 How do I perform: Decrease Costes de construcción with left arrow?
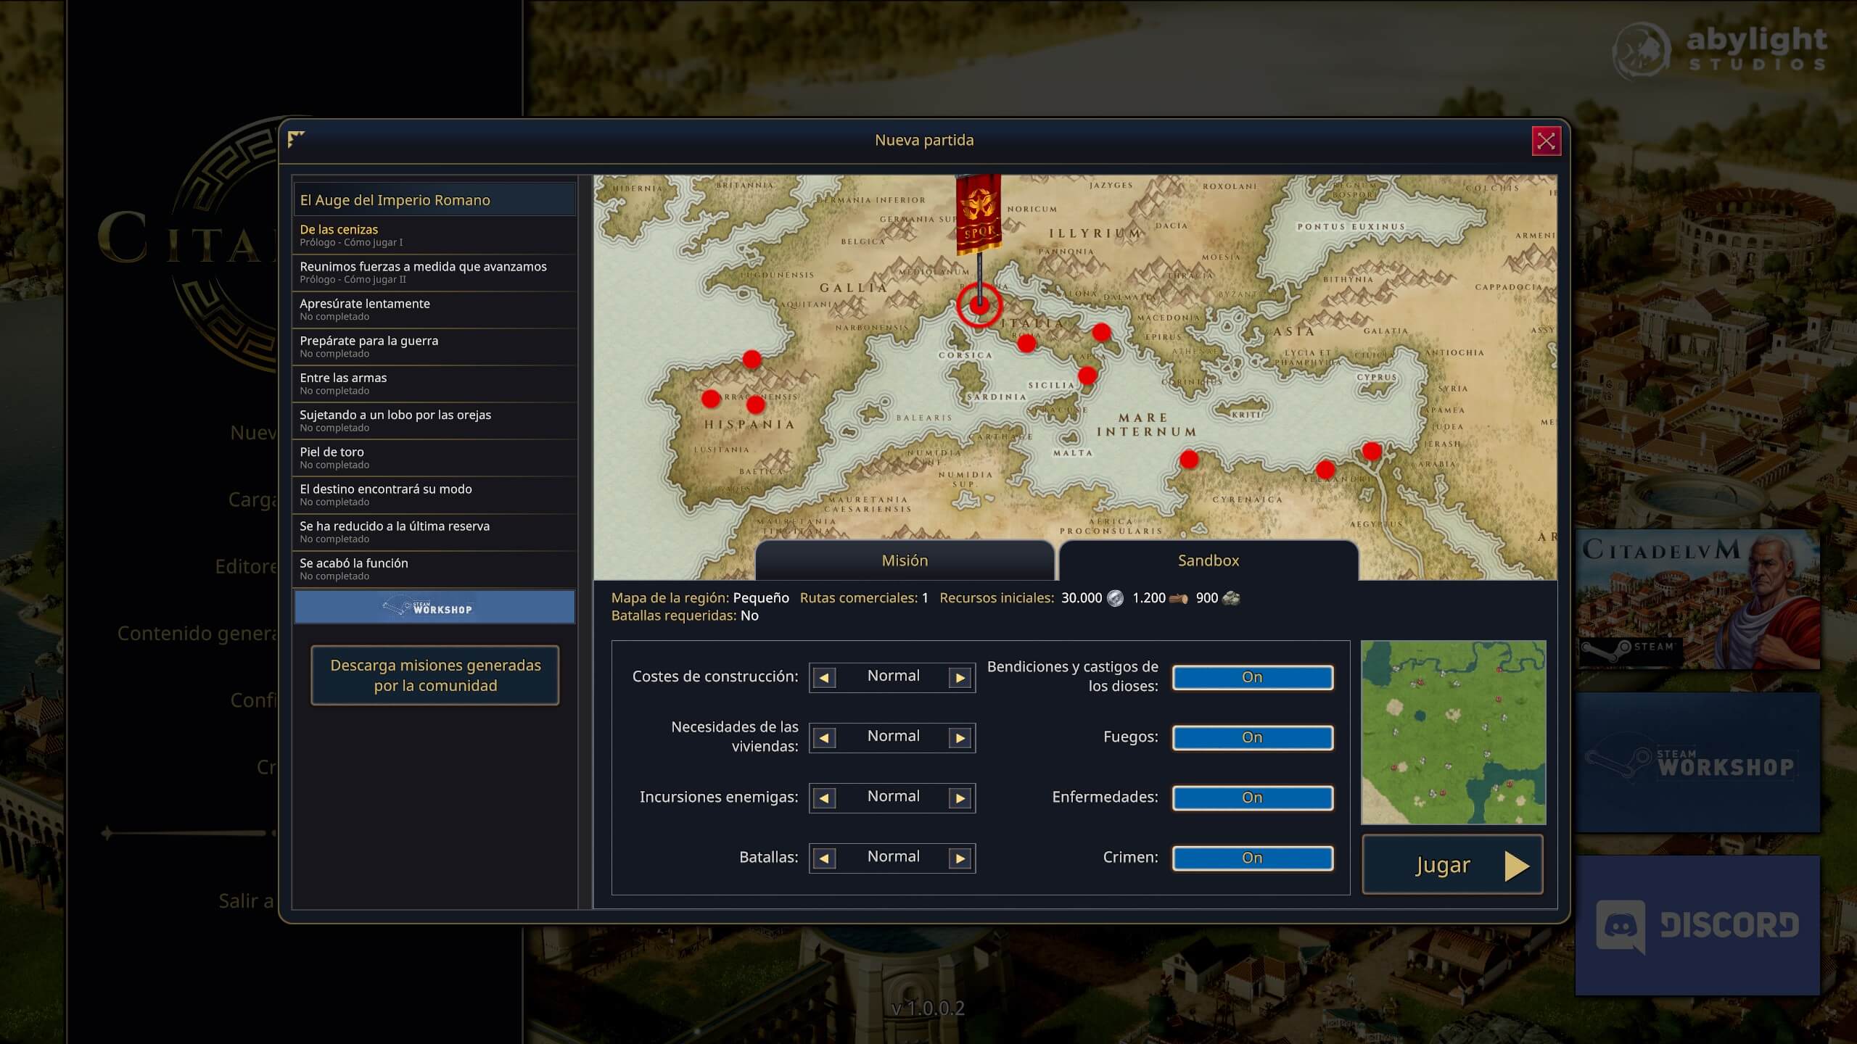[823, 678]
